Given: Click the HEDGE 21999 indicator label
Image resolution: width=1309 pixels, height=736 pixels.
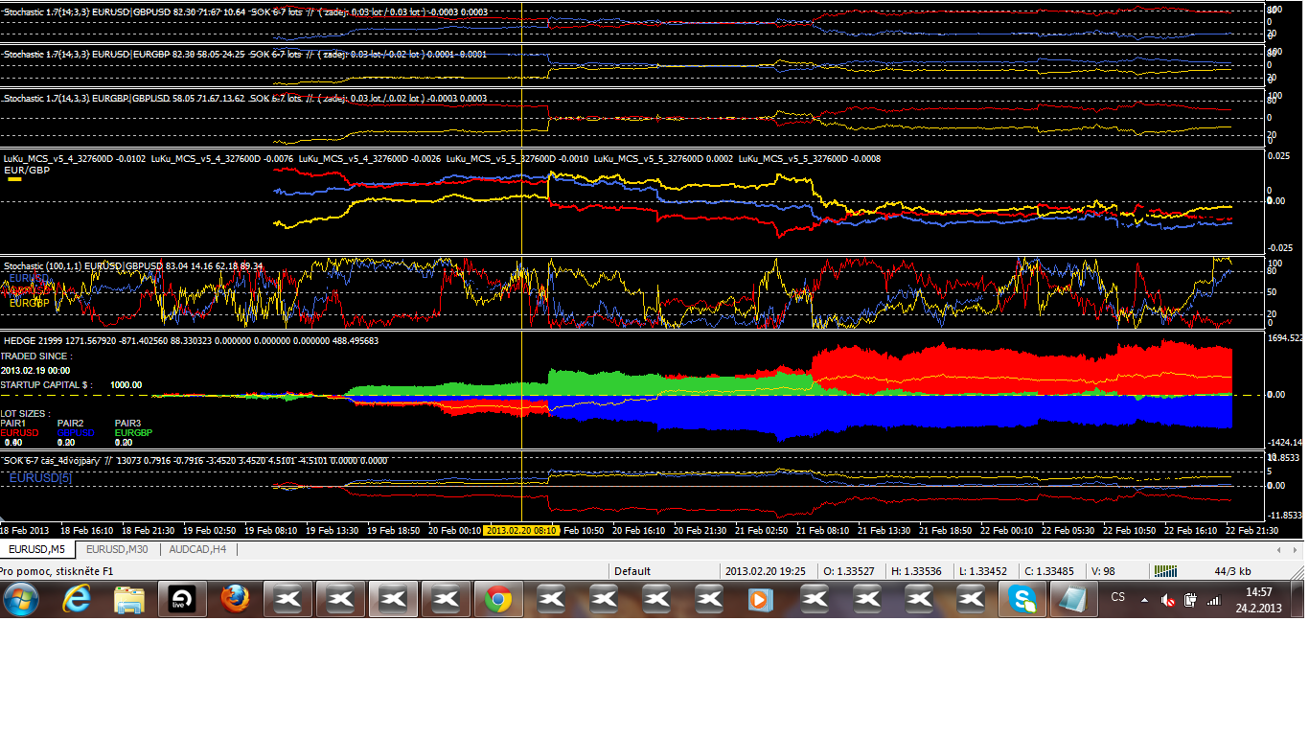Looking at the screenshot, I should (x=191, y=340).
